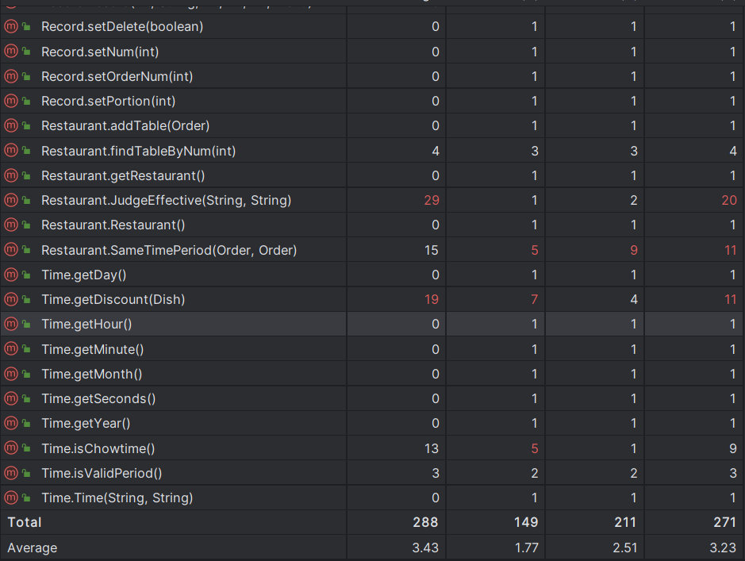This screenshot has height=561, width=745.
Task: Select the Restaurant.addTable(Order) method row
Action: [x=125, y=126]
